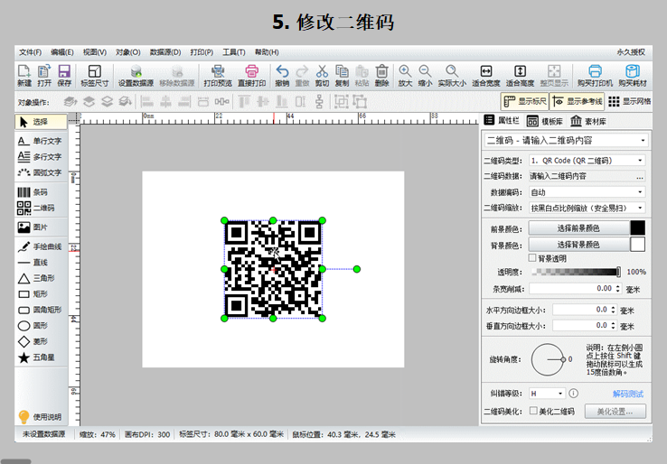Open the 视图(V) menu
This screenshot has height=464, width=667.
pos(94,52)
